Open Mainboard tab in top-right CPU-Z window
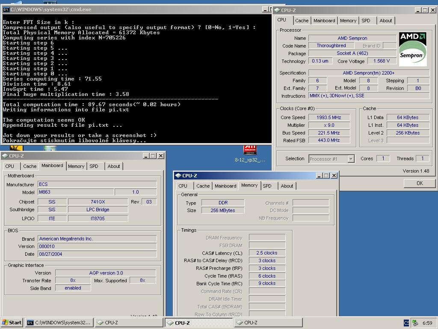Image resolution: width=438 pixels, height=329 pixels. [x=324, y=21]
